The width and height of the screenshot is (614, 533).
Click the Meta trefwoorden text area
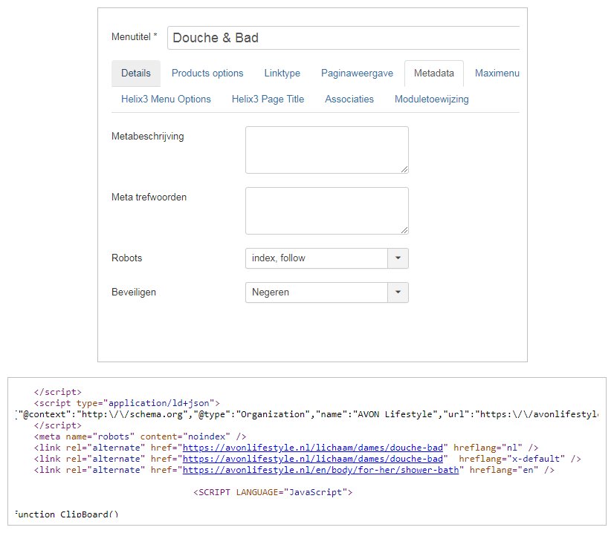(x=327, y=211)
